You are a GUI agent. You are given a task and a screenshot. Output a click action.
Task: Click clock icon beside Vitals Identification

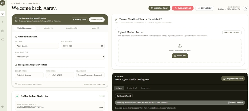click(16, 37)
